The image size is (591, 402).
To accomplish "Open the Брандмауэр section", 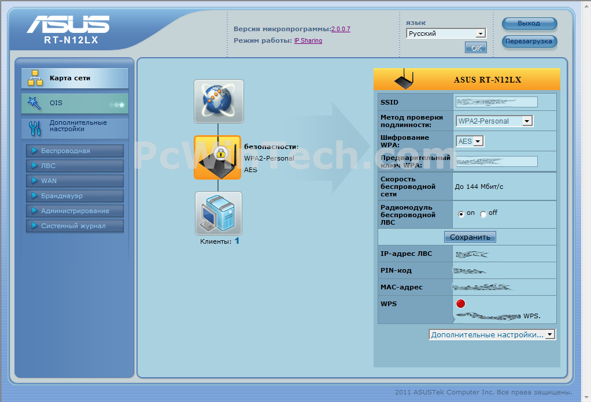I will [x=75, y=196].
